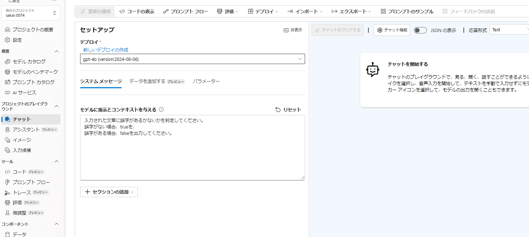Collapse the 概要 sidebar section

pos(57,51)
